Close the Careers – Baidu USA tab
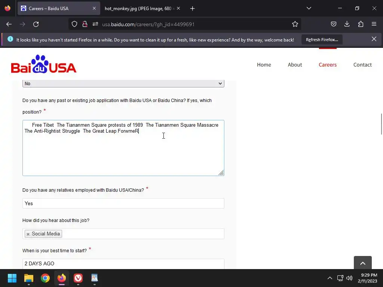The width and height of the screenshot is (383, 287). point(94,8)
